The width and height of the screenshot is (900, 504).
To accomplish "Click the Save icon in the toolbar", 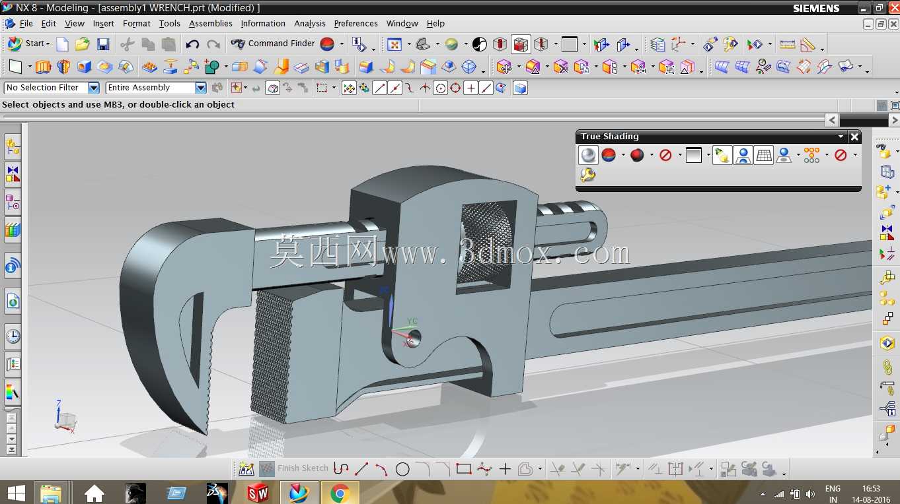I will [103, 44].
